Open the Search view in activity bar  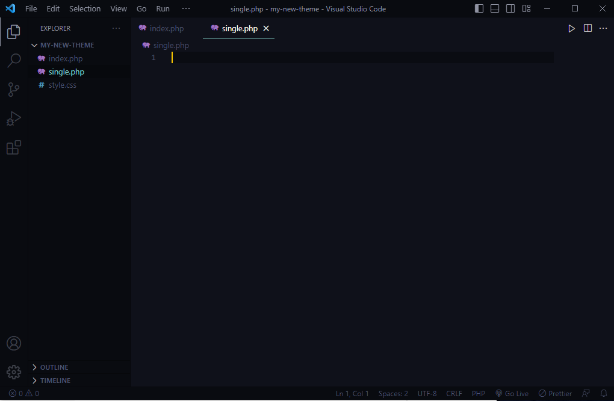click(x=14, y=61)
